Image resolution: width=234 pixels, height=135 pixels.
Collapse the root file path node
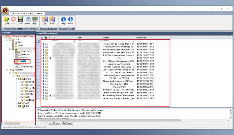coord(4,37)
